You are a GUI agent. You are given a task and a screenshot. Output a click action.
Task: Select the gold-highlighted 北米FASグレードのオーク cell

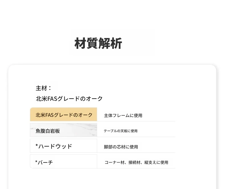coord(64,114)
